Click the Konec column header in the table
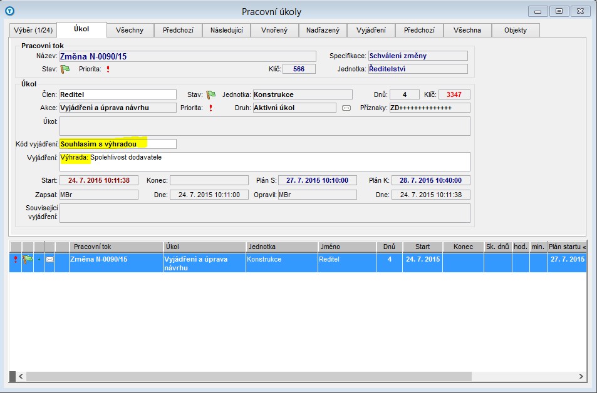597x393 pixels. [464, 247]
